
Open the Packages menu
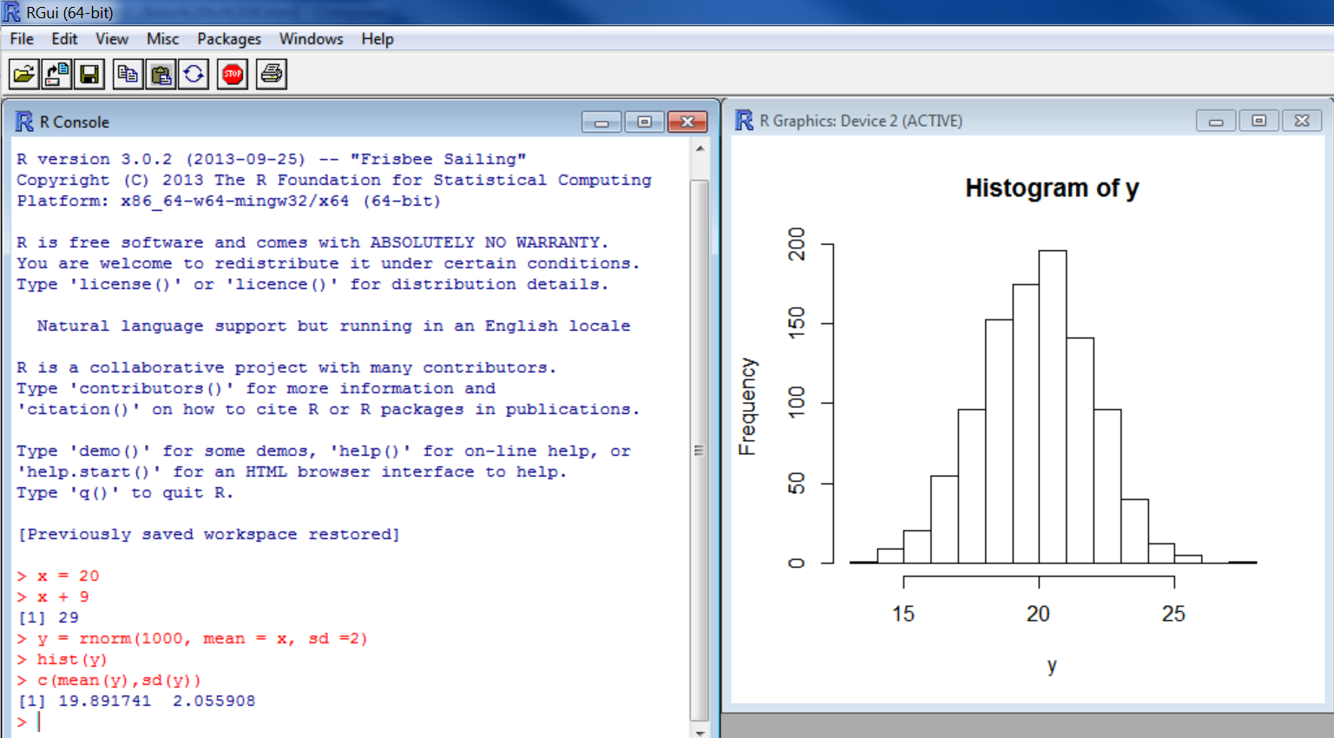pyautogui.click(x=228, y=38)
